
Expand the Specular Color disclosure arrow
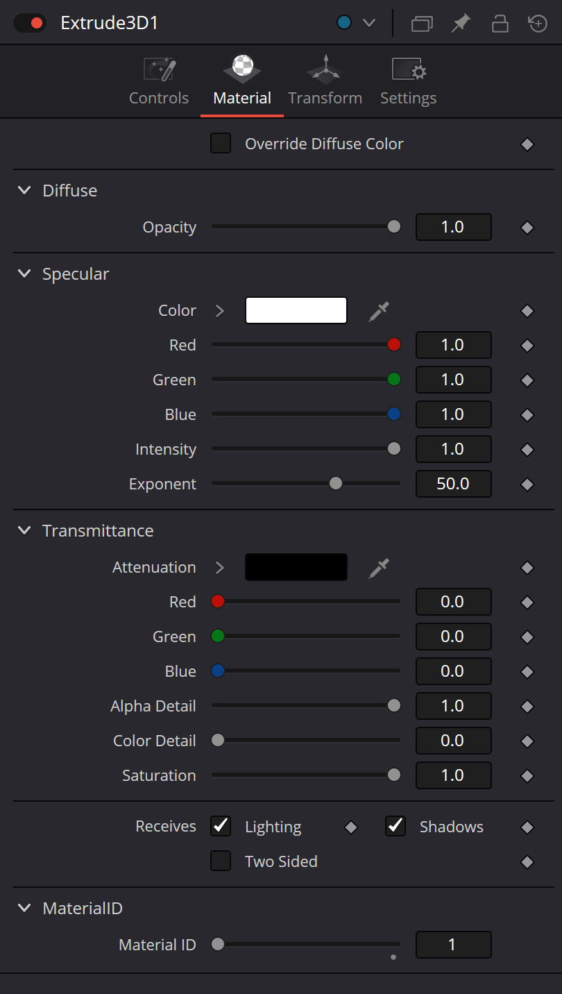220,311
